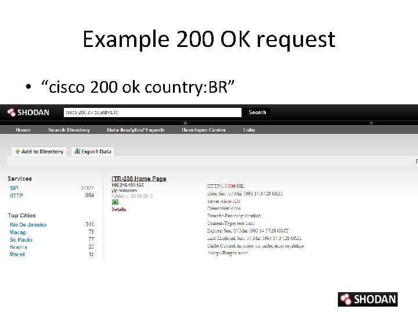The image size is (418, 313).
Task: Filter by SIP service
Action: (x=14, y=188)
